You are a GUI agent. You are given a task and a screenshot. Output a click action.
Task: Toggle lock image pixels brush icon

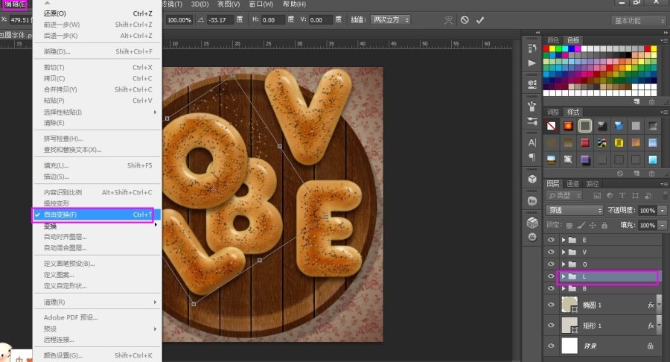(581, 225)
